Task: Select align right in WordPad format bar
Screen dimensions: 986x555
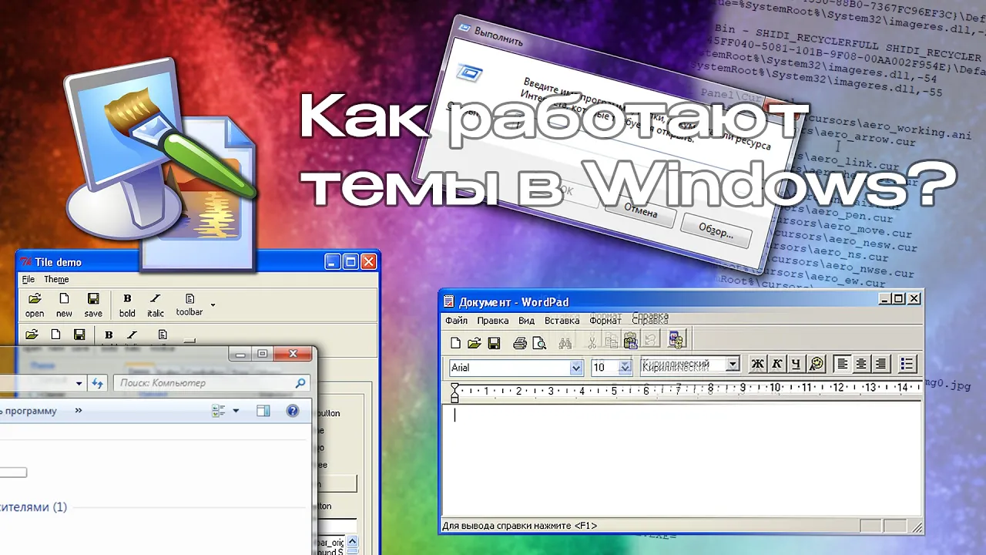Action: coord(880,365)
